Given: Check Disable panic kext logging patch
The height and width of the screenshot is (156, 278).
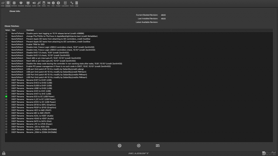Looking at the screenshot, I should tap(6, 34).
